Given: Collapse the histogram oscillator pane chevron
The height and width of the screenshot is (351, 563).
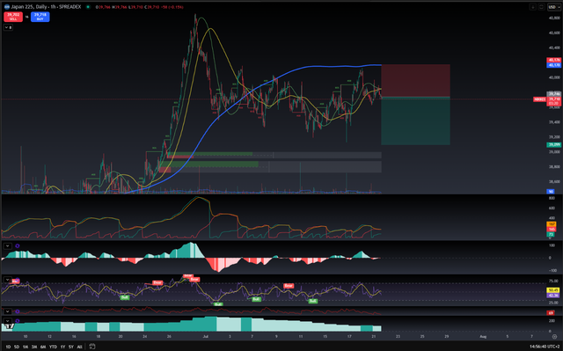Looking at the screenshot, I should (x=8, y=245).
